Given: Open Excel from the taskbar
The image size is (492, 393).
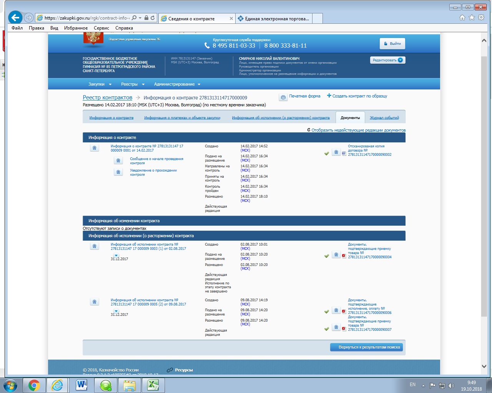Looking at the screenshot, I should point(153,385).
